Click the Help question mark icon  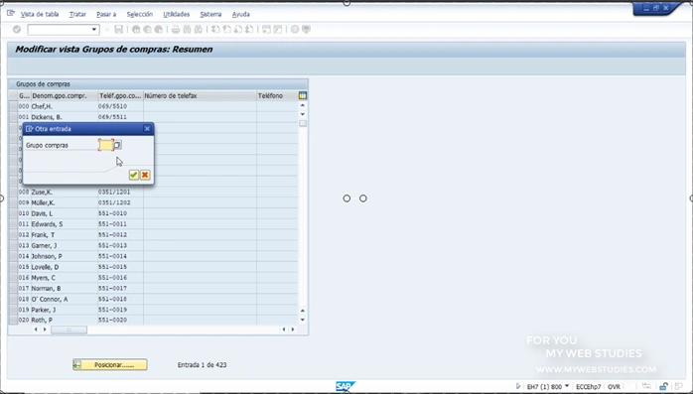(x=295, y=30)
